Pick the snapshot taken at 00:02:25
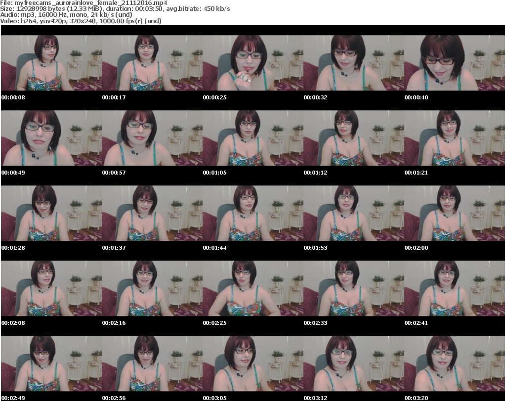Viewport: 506px width, 401px height. (253, 288)
